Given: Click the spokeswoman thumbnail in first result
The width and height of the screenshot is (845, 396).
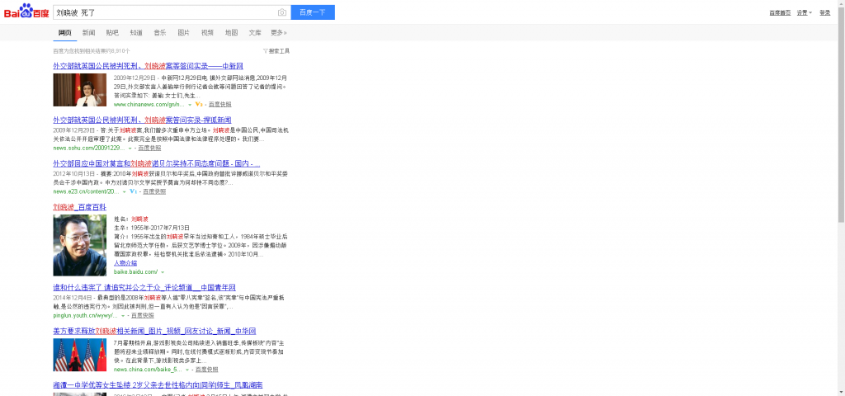Looking at the screenshot, I should coord(80,90).
